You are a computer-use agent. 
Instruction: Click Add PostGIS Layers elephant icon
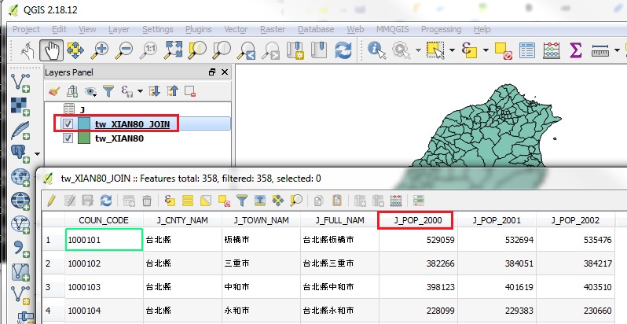click(x=20, y=154)
